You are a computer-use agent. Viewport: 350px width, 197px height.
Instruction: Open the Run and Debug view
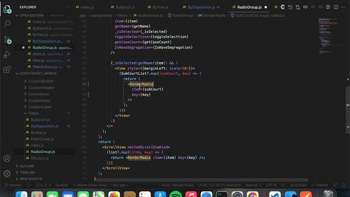coord(7,55)
